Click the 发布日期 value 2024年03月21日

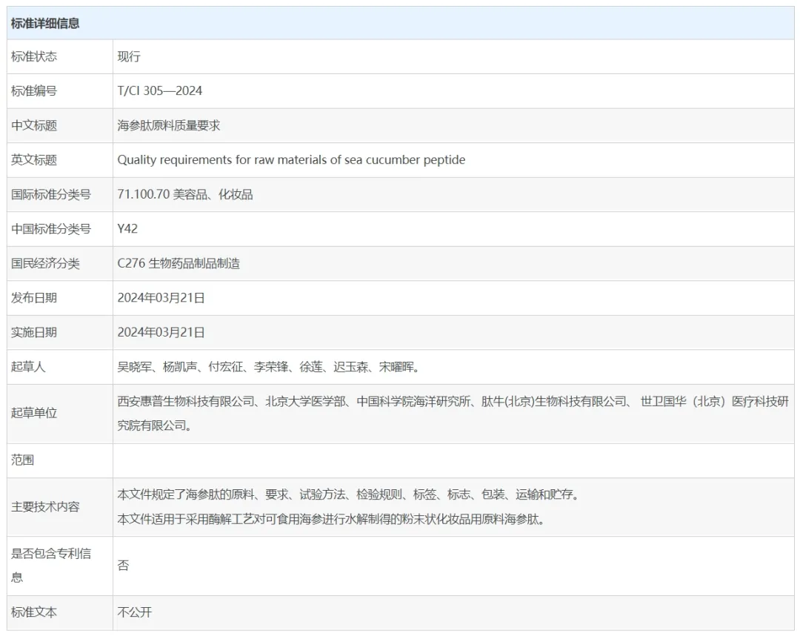[161, 297]
